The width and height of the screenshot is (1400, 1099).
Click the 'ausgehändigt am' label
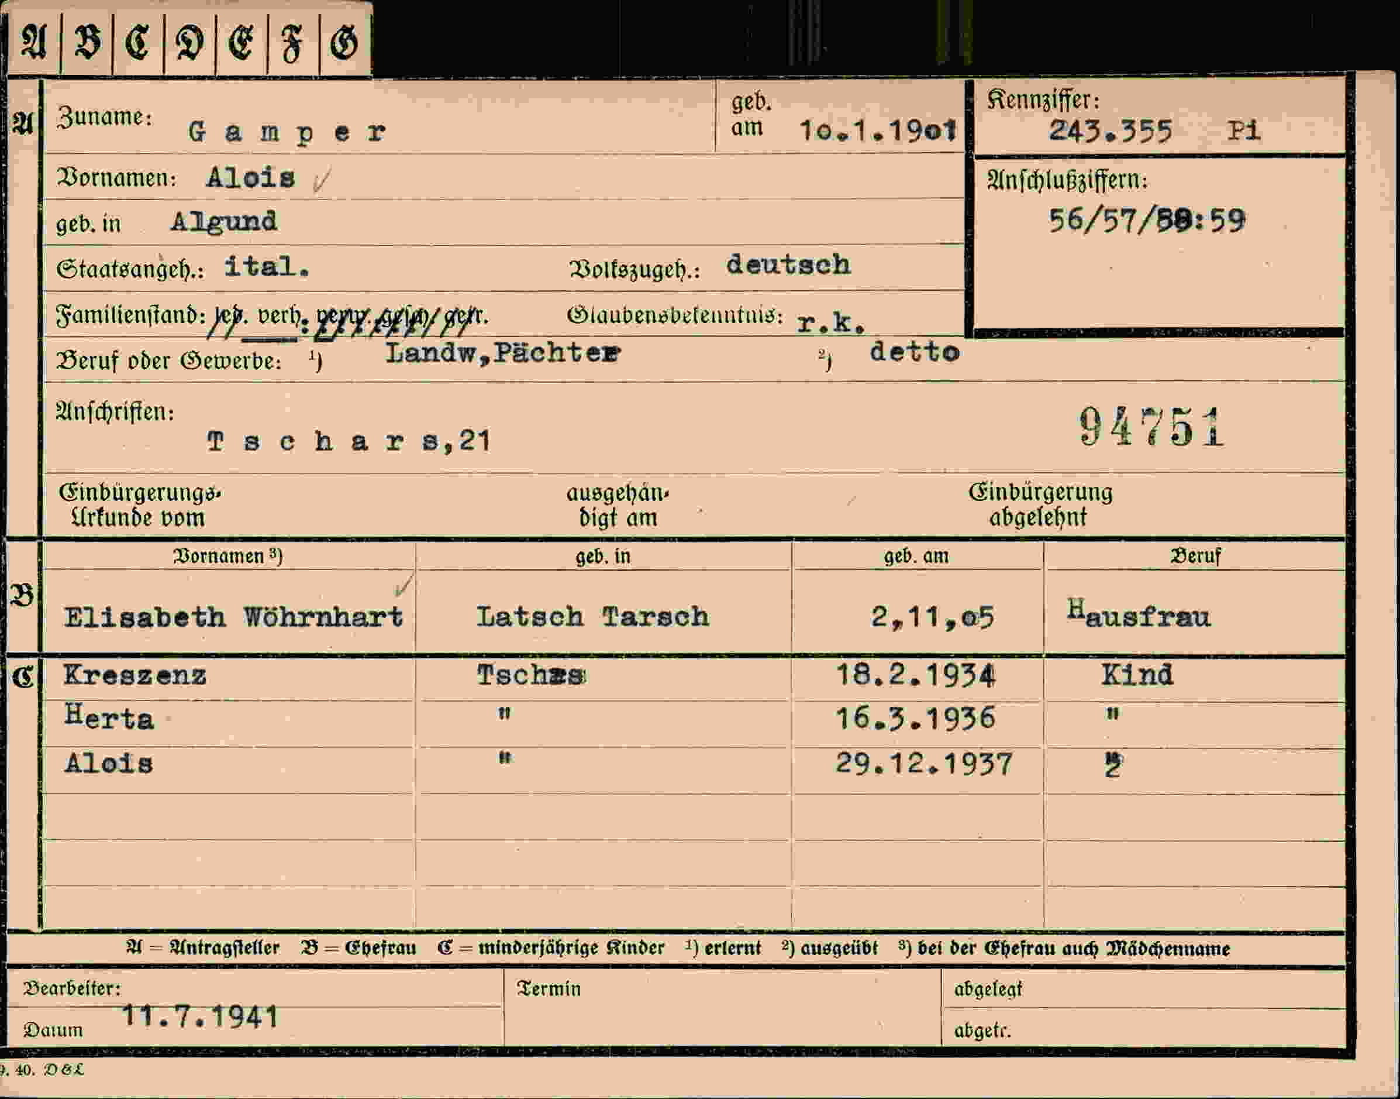pyautogui.click(x=618, y=505)
